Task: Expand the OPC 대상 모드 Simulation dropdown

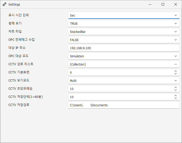Action: coord(124,56)
